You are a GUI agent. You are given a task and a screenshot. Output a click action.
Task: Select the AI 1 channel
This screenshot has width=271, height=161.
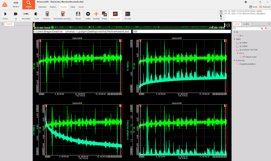241,36
